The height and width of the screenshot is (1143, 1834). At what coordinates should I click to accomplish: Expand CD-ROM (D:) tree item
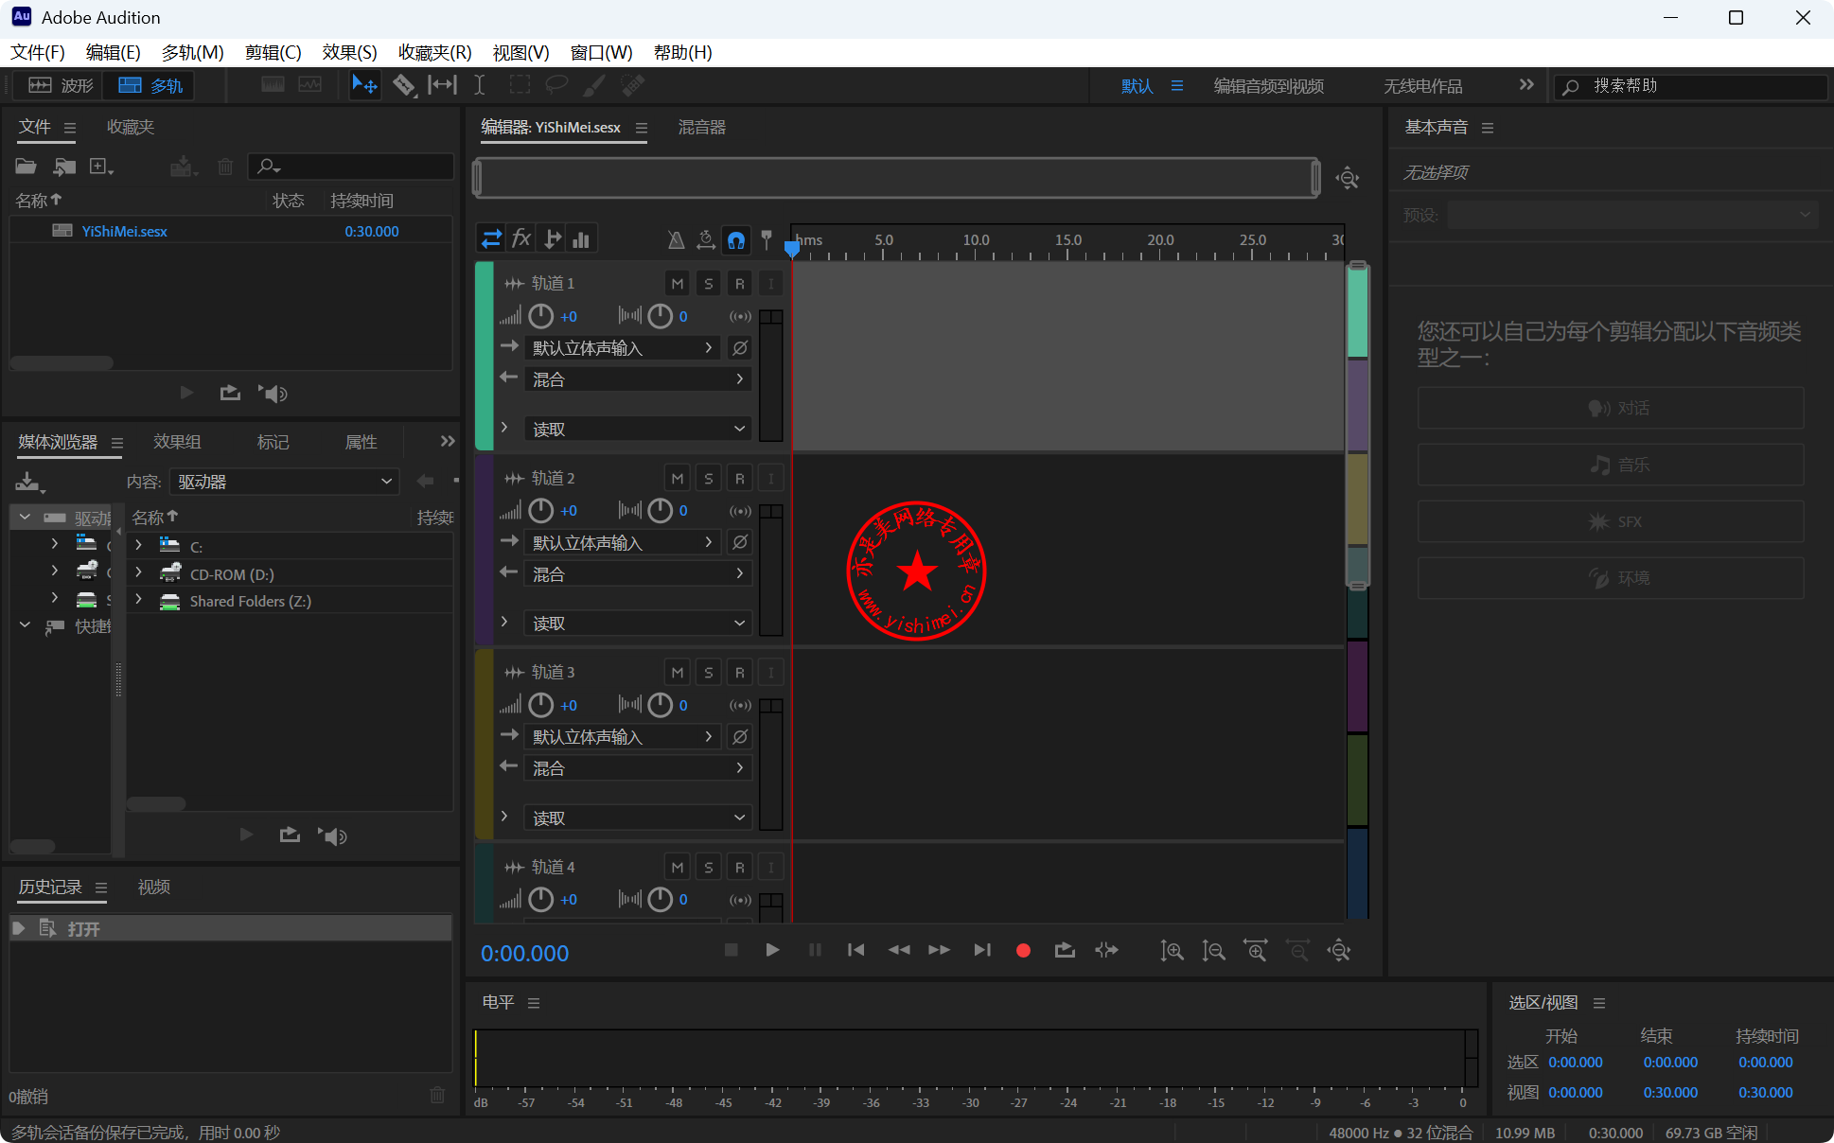[139, 573]
